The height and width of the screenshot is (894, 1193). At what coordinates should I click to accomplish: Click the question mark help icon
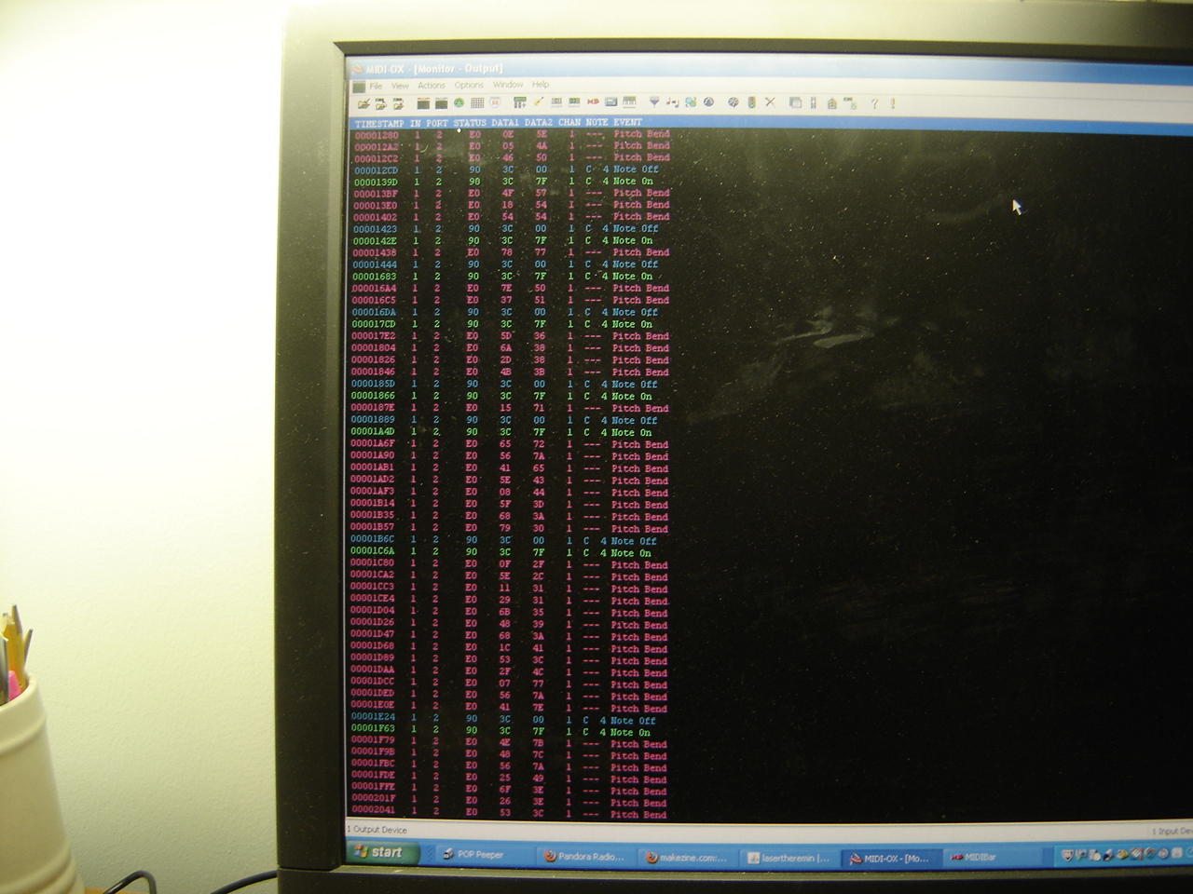874,103
